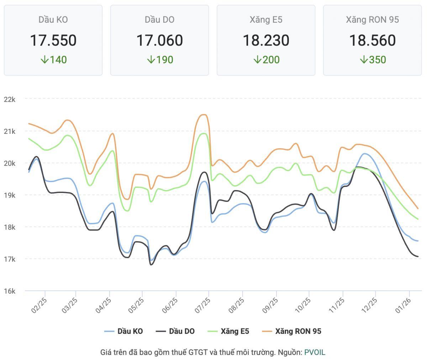Click the 17.060 price value
Viewport: 427px width, 361px height.
159,40
